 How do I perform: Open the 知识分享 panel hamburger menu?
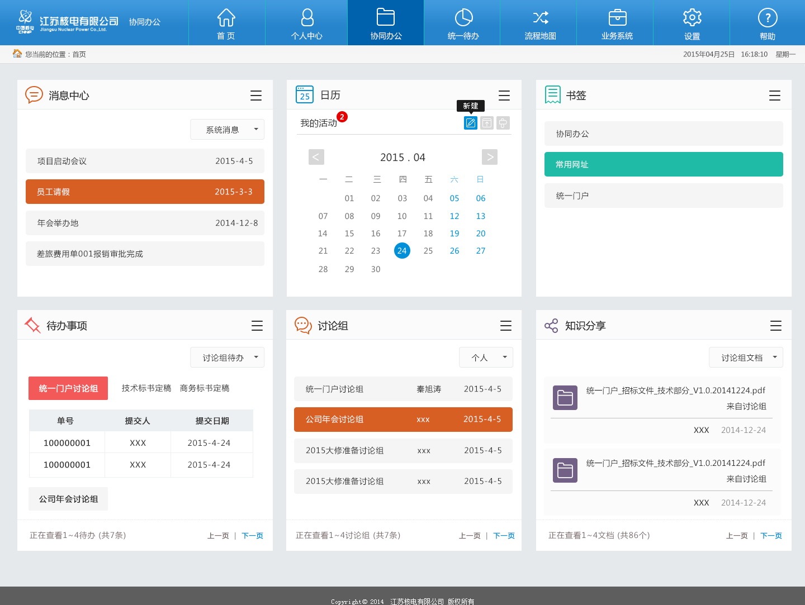point(776,325)
